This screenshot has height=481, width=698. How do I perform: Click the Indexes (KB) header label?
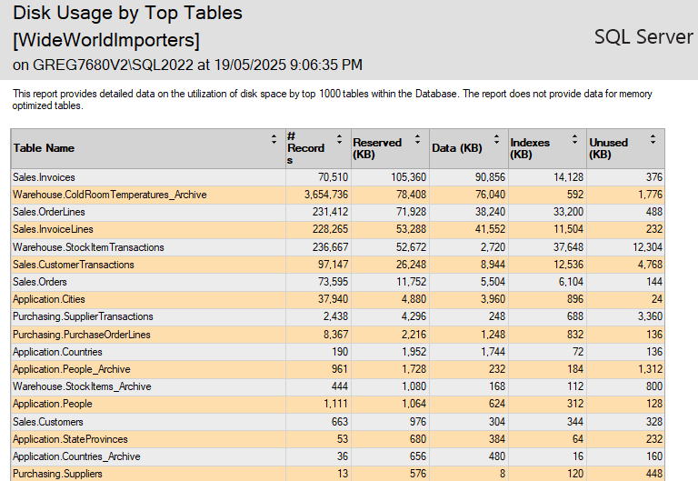point(530,148)
